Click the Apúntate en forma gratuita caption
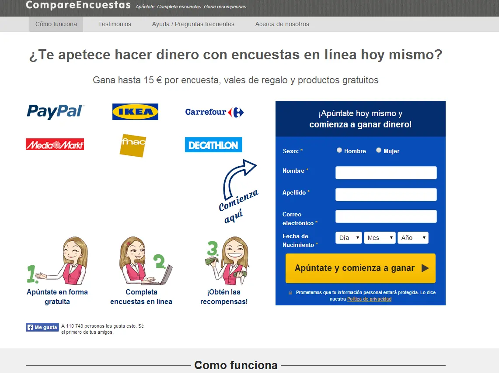The width and height of the screenshot is (499, 373). [x=57, y=297]
